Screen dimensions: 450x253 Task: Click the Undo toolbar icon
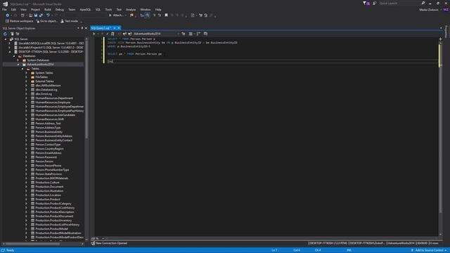[x=48, y=15]
